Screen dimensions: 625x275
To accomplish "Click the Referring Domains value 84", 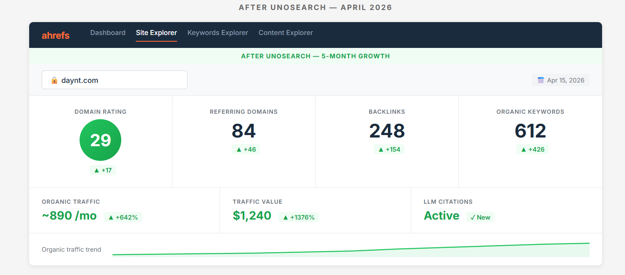I will click(244, 131).
